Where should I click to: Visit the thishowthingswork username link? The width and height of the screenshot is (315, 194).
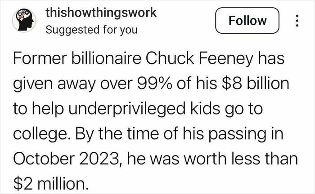click(101, 13)
